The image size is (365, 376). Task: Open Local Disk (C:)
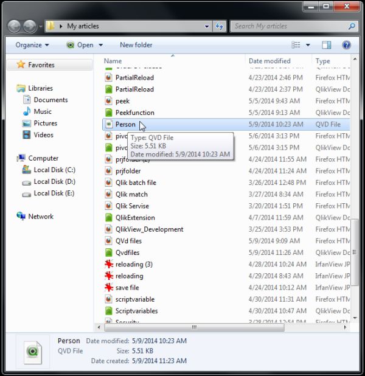(x=54, y=170)
